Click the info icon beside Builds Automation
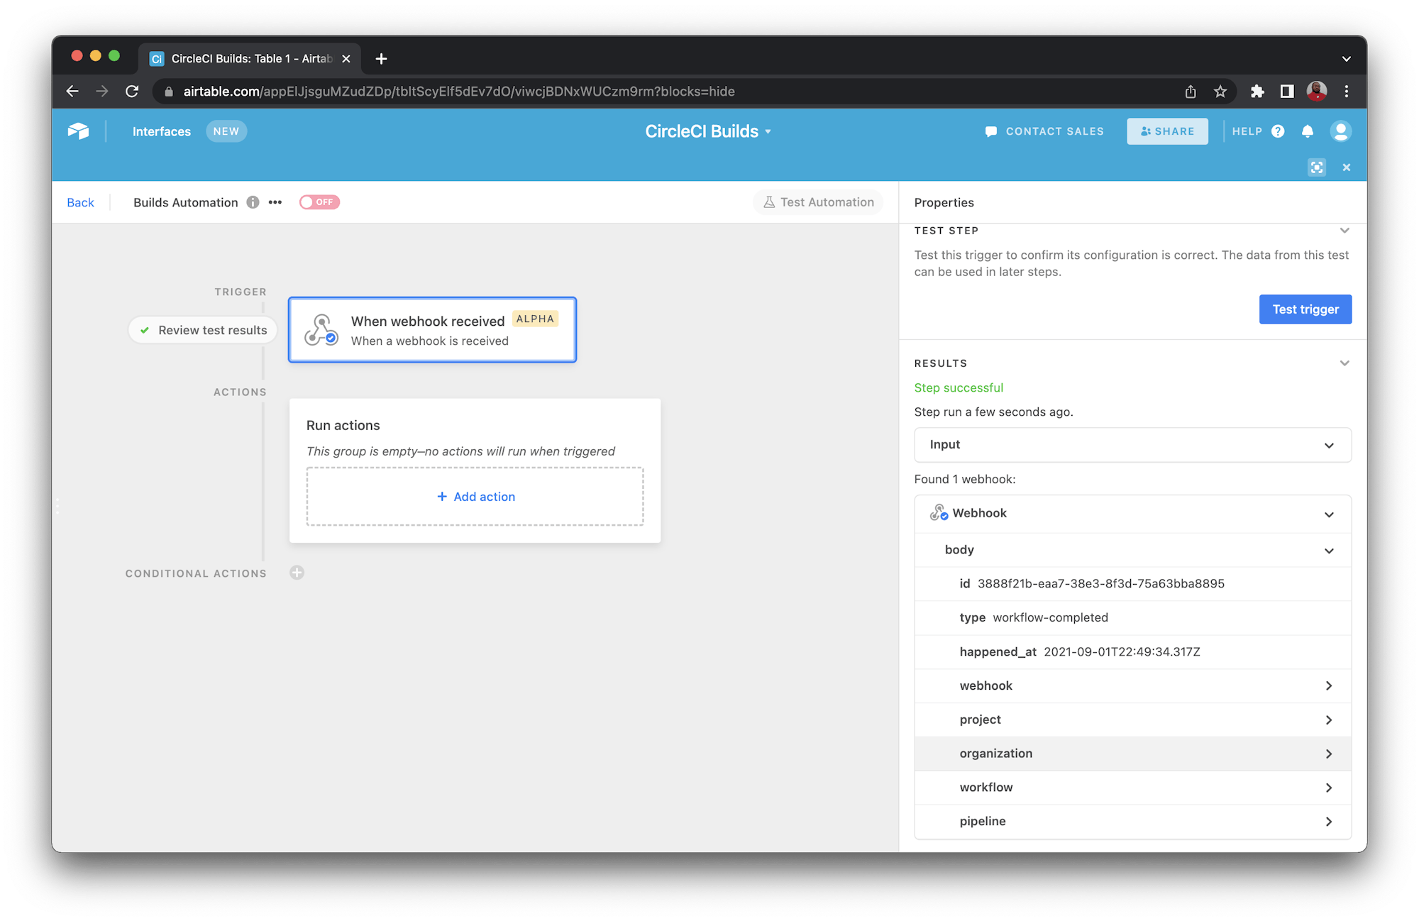 [x=253, y=202]
